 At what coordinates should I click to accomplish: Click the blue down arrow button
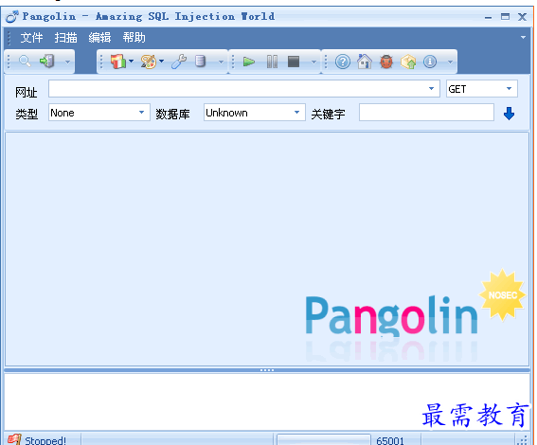pos(509,114)
